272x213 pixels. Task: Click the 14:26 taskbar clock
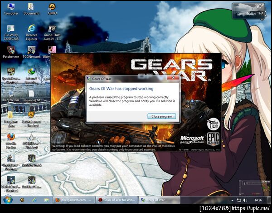tap(258, 200)
